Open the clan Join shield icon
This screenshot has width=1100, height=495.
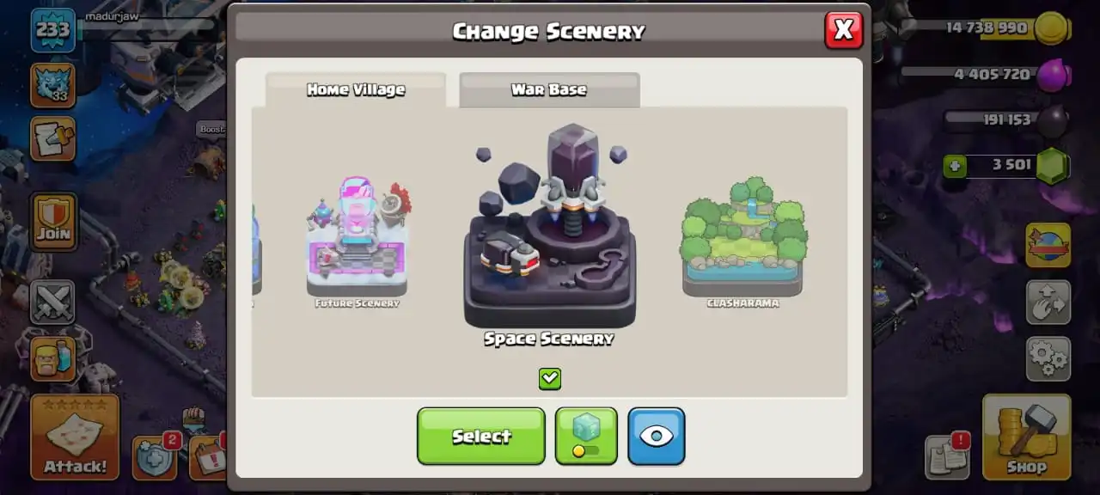coord(53,222)
